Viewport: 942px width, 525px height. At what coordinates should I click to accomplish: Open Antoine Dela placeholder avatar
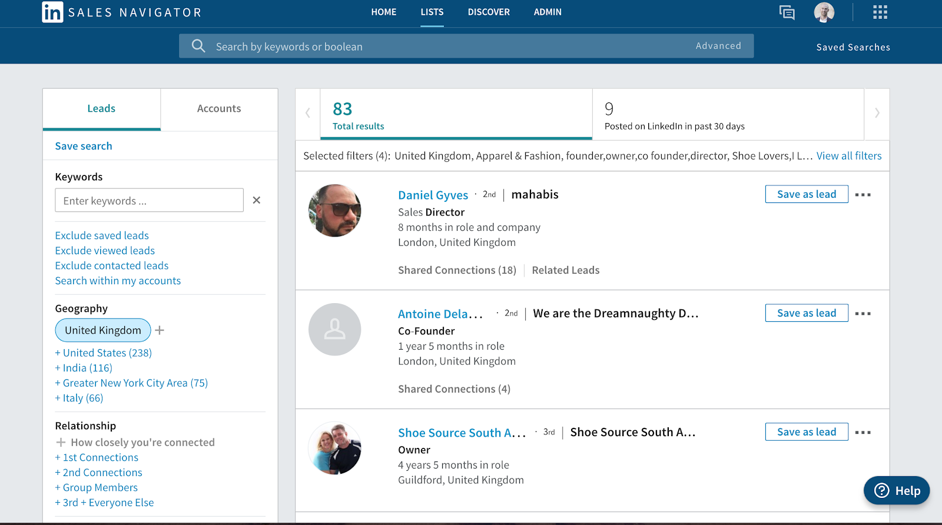(335, 330)
